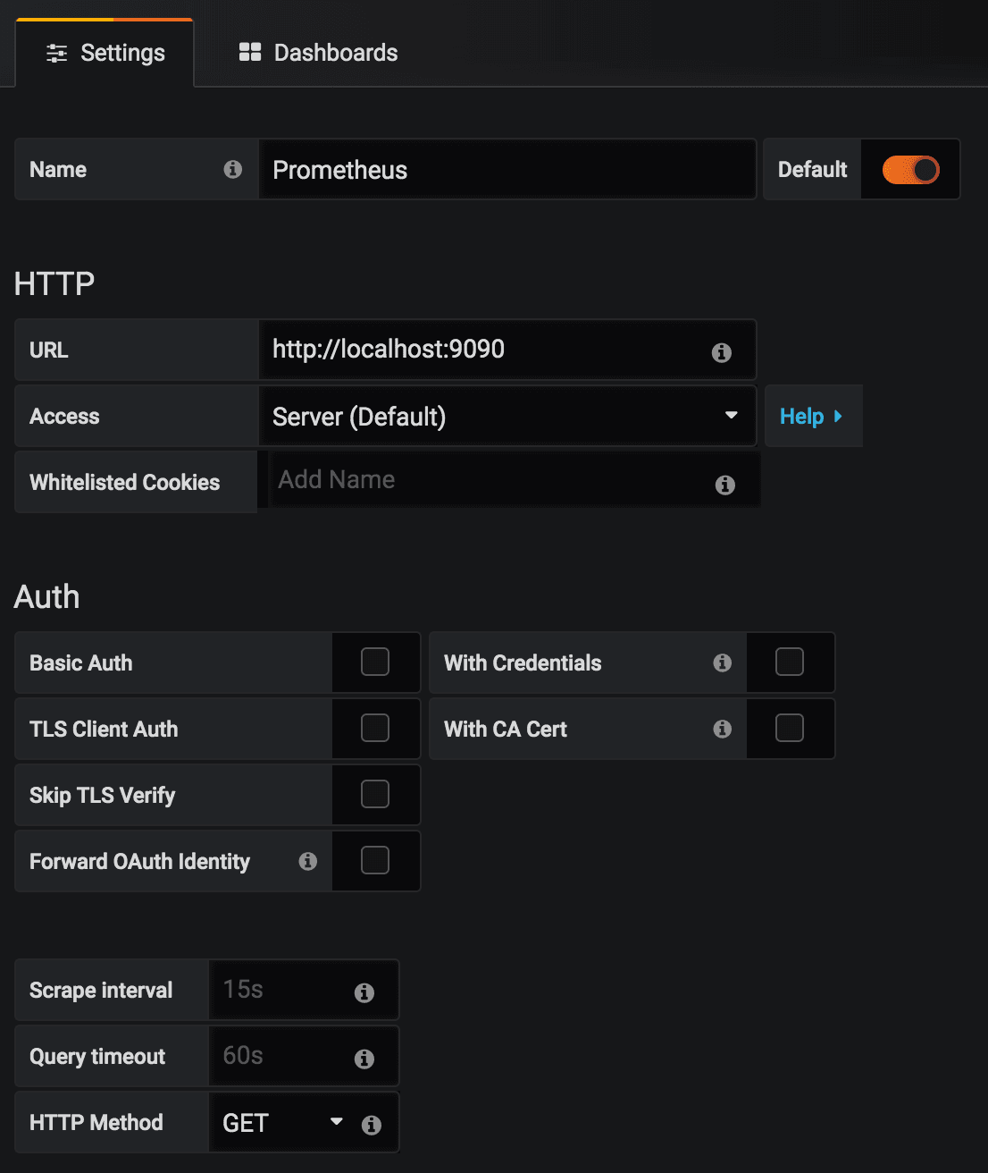Check the Skip TLS Verify box
Image resolution: width=988 pixels, height=1173 pixels.
click(x=375, y=794)
